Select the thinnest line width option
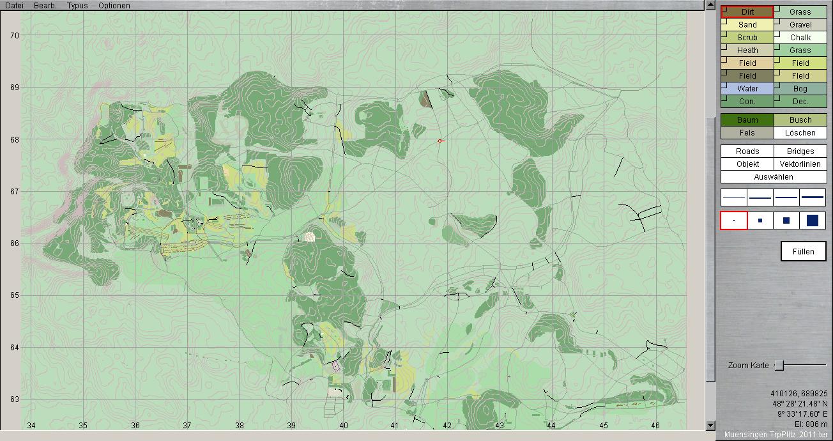Screen dimensions: 833x441 pos(734,197)
